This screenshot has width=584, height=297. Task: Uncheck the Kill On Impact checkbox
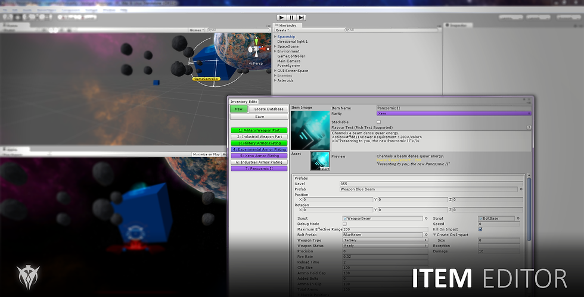(x=480, y=229)
